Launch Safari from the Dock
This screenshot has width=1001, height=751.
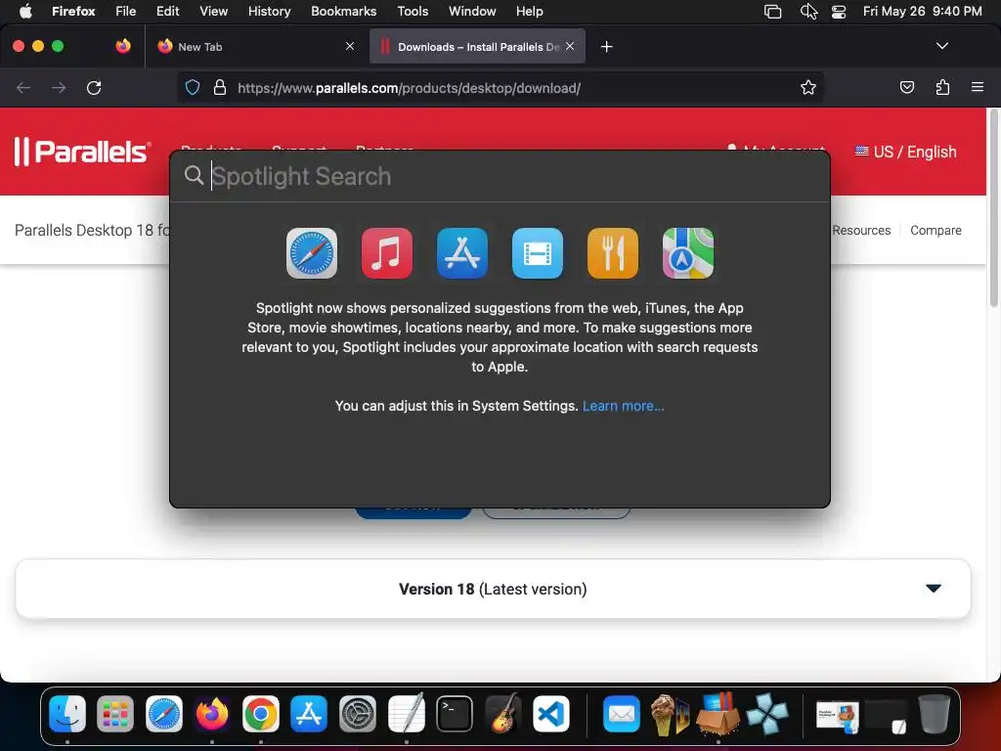pyautogui.click(x=164, y=714)
